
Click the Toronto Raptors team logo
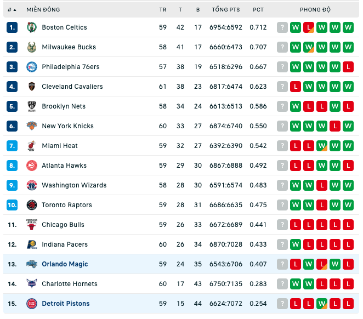[x=32, y=205]
